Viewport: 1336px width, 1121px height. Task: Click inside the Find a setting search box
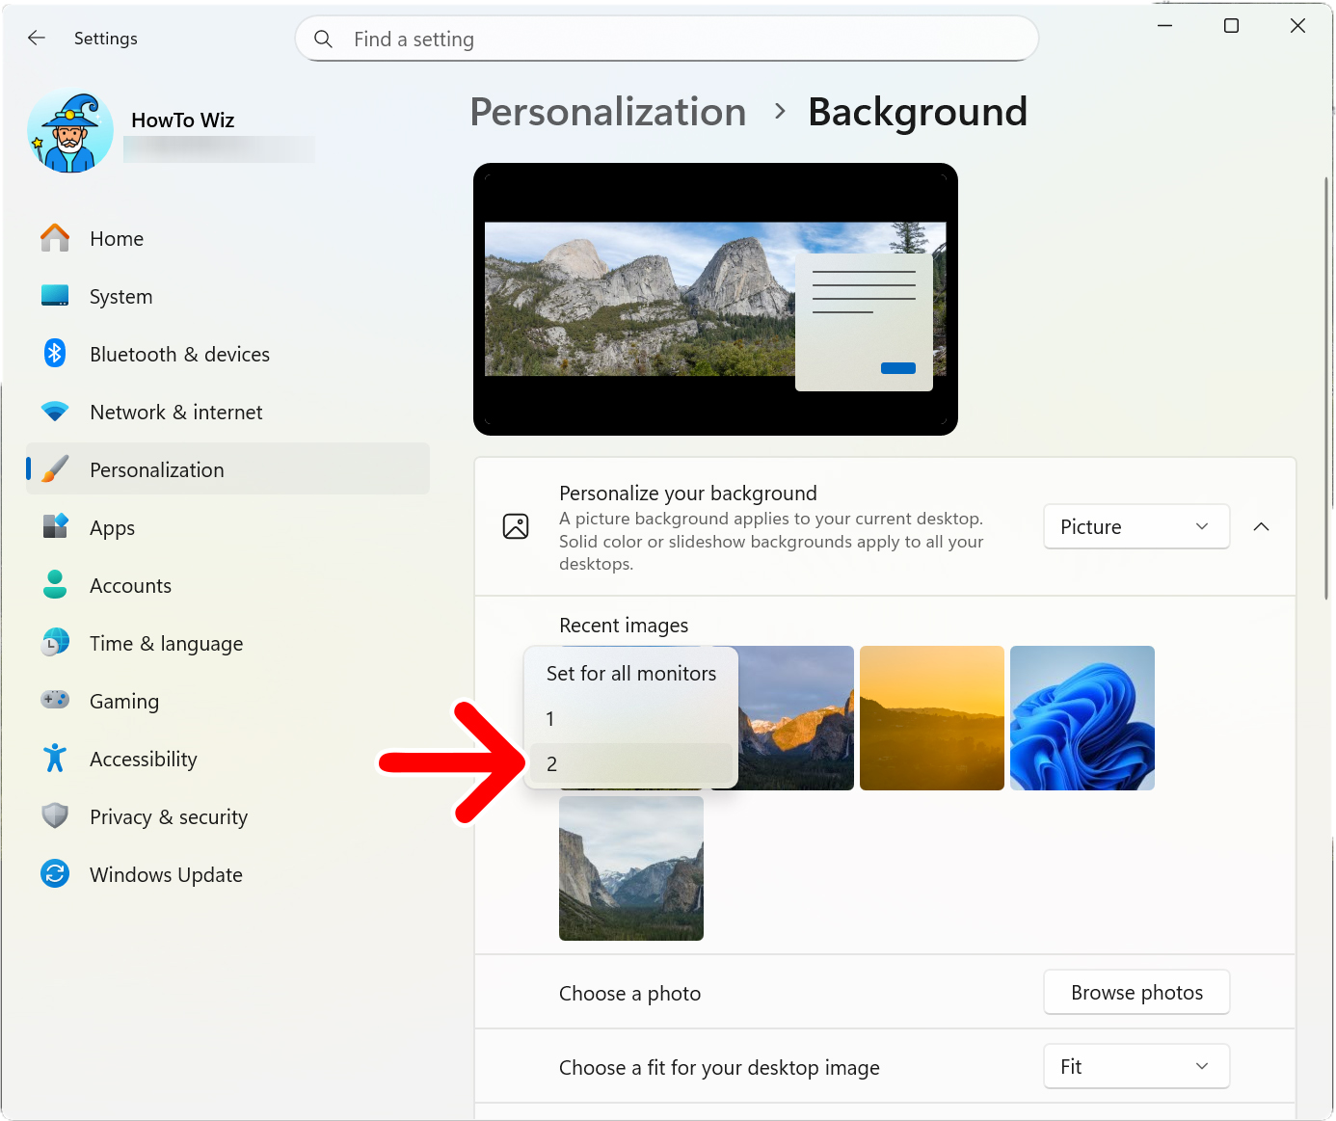(x=665, y=39)
